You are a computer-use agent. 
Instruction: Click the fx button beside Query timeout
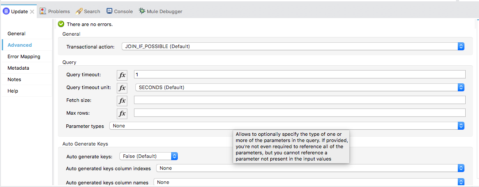tap(122, 75)
